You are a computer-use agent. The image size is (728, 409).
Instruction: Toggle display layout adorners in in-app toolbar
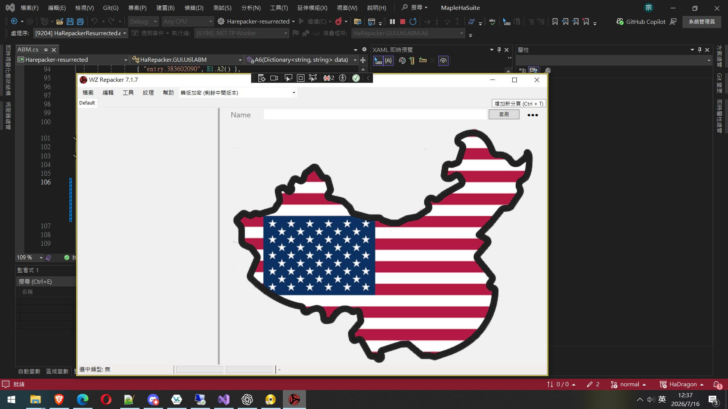coord(301,78)
